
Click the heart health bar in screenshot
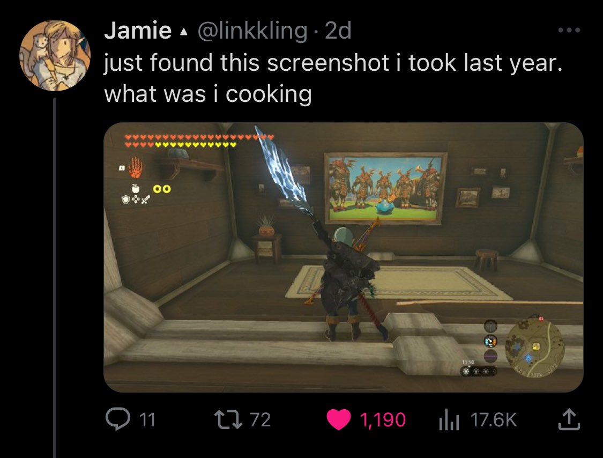pos(199,141)
